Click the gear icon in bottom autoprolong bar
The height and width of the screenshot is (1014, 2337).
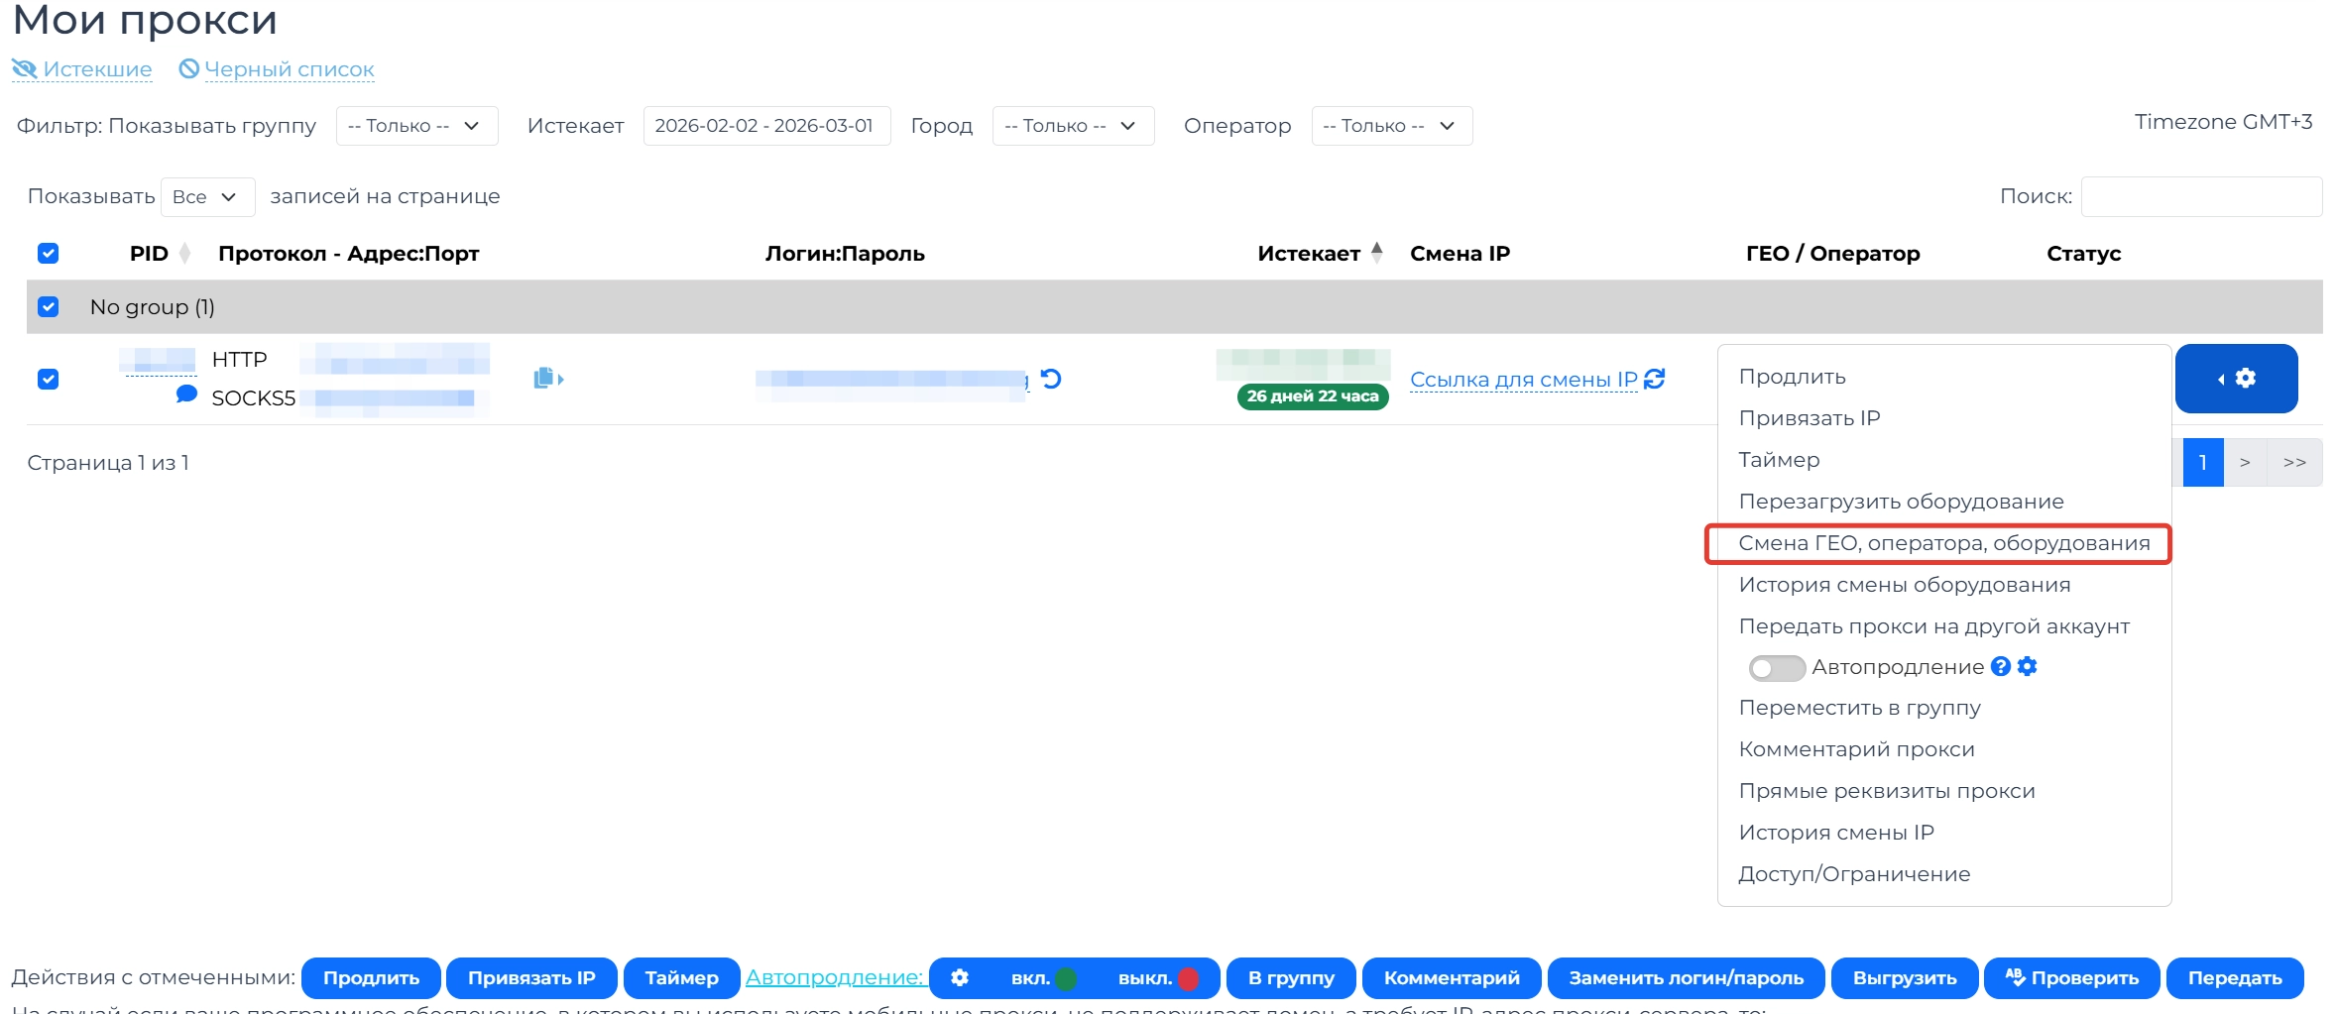click(x=960, y=978)
